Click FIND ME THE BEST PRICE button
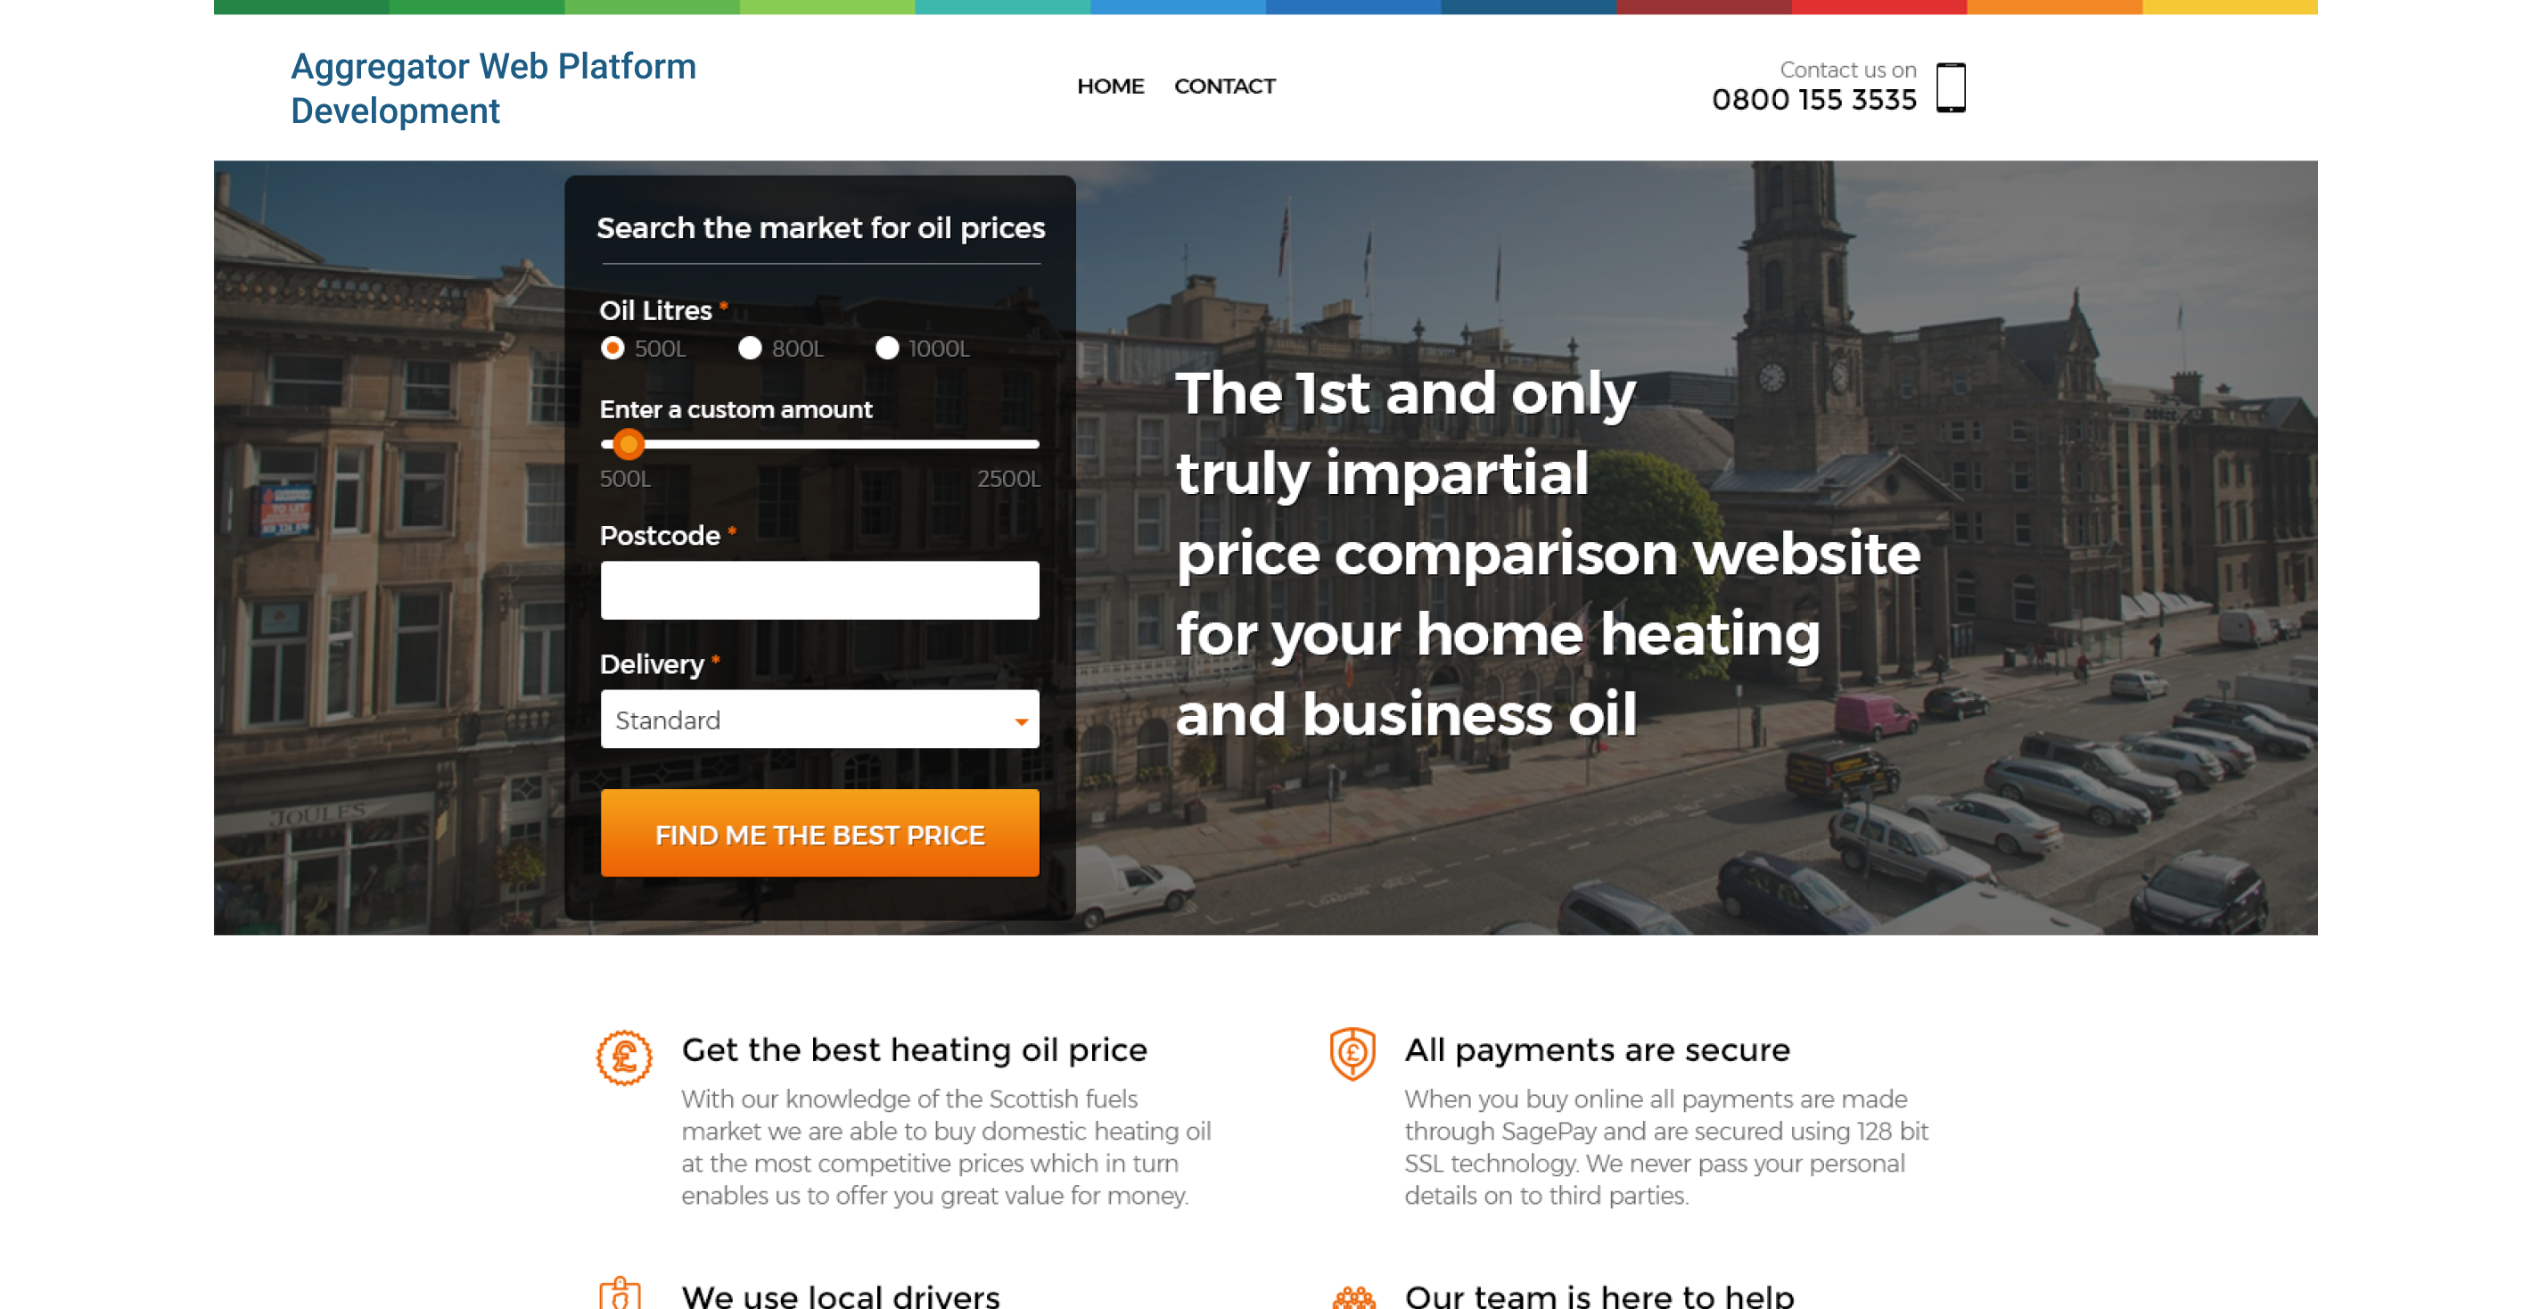This screenshot has height=1309, width=2532. pyautogui.click(x=819, y=833)
